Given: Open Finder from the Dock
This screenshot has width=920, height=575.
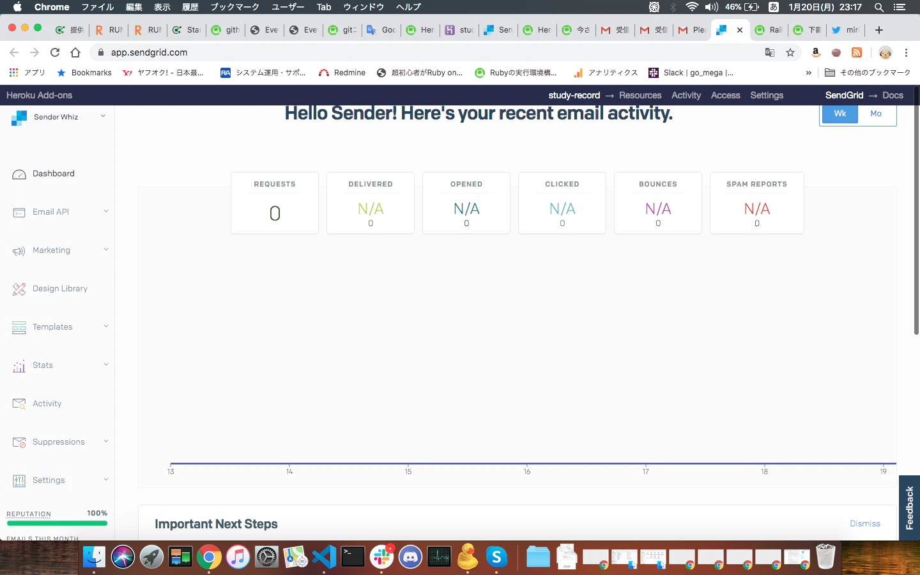Looking at the screenshot, I should 94,557.
